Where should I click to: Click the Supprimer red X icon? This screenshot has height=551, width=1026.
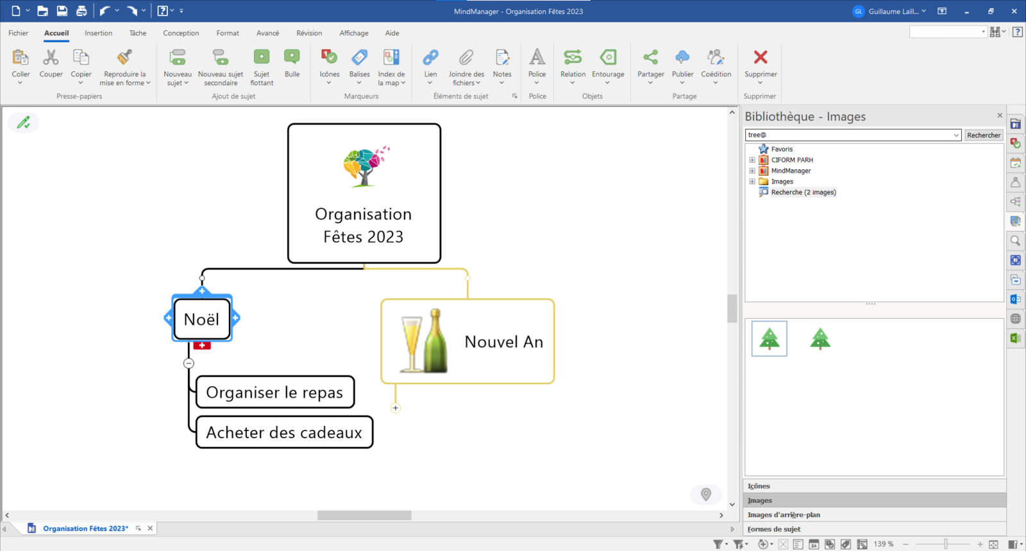(761, 58)
